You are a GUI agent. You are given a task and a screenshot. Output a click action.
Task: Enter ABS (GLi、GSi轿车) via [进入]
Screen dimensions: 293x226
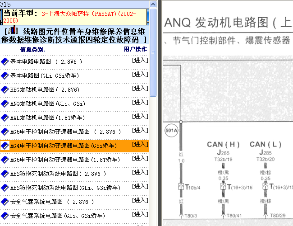(x=140, y=187)
